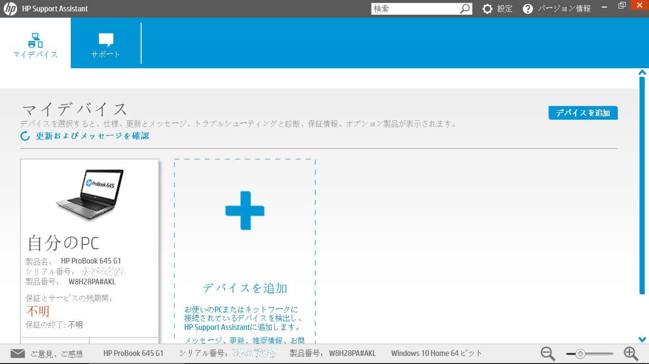Image resolution: width=649 pixels, height=364 pixels.
Task: Click the ProBook 645 laptop thumbnail
Action: [x=89, y=194]
